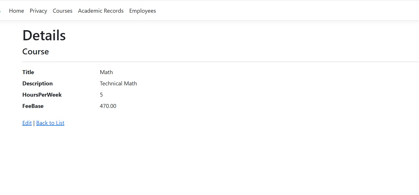Select the Description field label
Image resolution: width=419 pixels, height=195 pixels.
click(x=38, y=83)
